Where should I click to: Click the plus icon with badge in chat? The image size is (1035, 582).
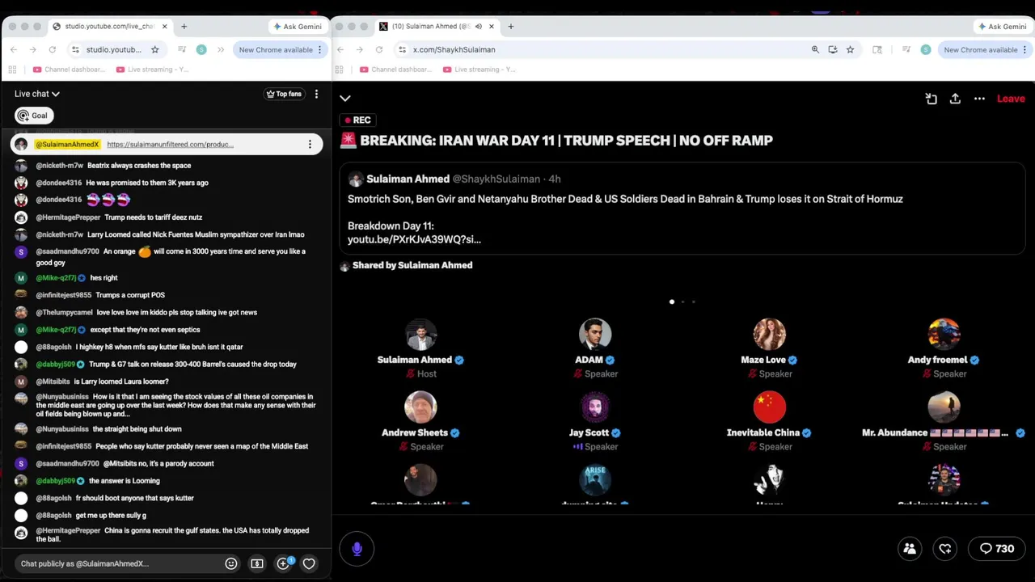[284, 563]
